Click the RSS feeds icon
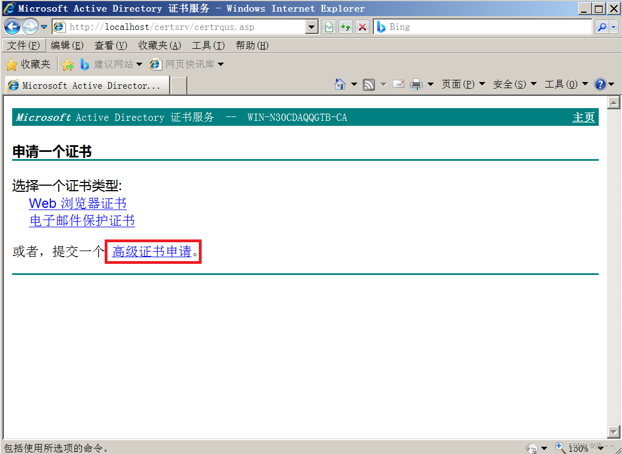The width and height of the screenshot is (622, 454). 368,84
